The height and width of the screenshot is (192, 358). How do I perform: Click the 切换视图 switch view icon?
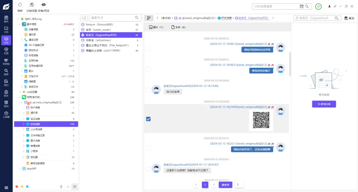[x=32, y=5]
